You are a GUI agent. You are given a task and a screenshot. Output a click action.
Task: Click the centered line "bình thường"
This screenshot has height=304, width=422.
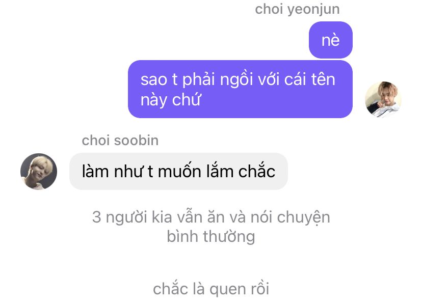(211, 237)
